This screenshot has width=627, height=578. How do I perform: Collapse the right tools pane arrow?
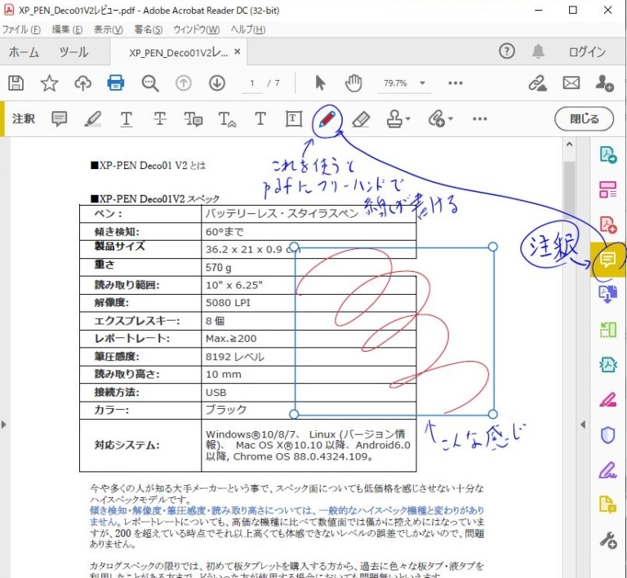(x=583, y=425)
